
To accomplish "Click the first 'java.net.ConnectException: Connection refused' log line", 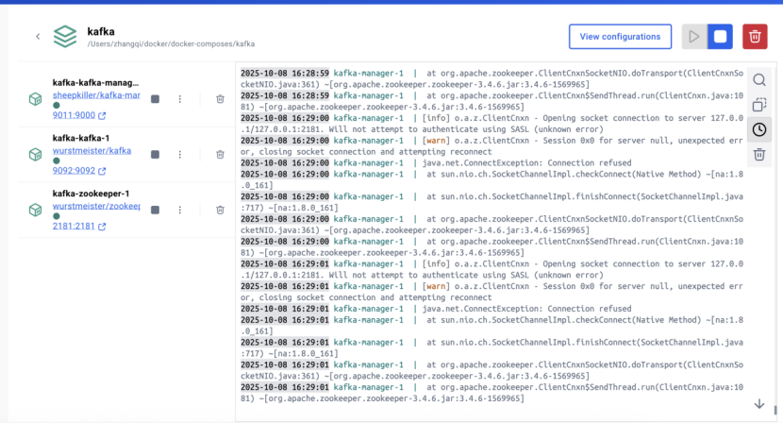I will (x=526, y=163).
